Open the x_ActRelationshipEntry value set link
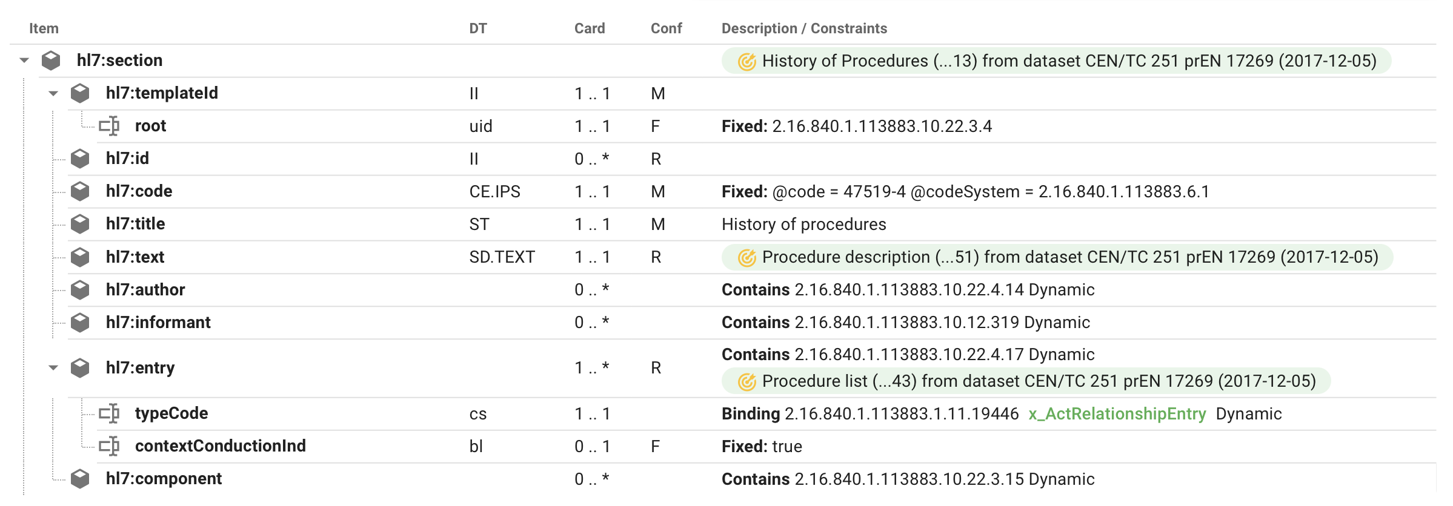The height and width of the screenshot is (506, 1453). (1117, 414)
